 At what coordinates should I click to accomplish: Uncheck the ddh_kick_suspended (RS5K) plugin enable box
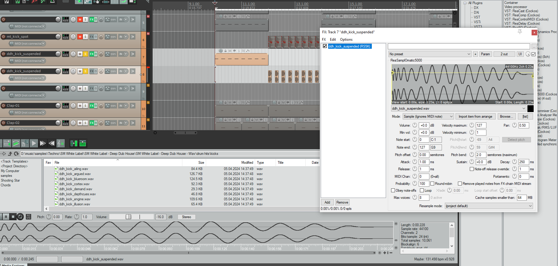click(x=325, y=46)
